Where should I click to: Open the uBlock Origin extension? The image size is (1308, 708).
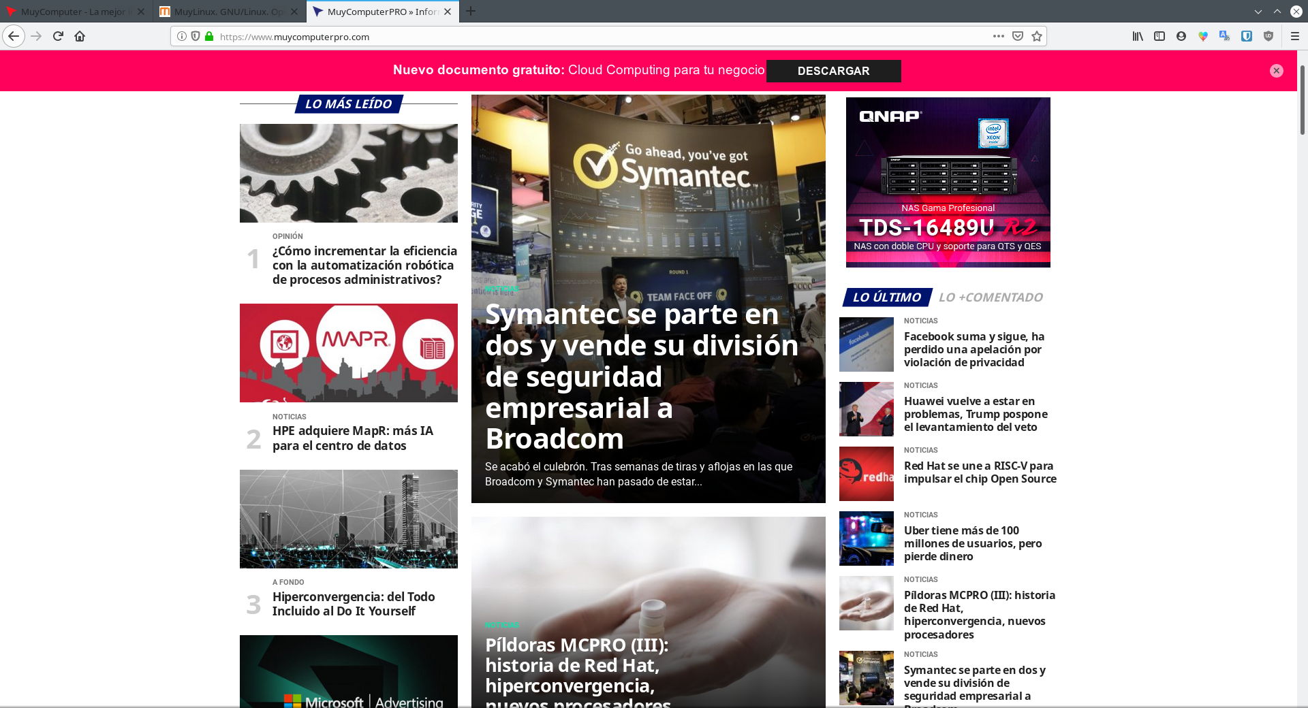(x=1268, y=36)
